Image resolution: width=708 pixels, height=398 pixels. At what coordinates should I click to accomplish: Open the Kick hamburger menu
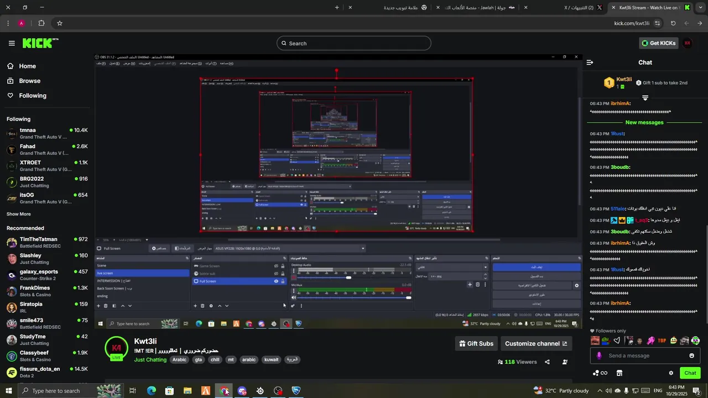[x=12, y=43]
